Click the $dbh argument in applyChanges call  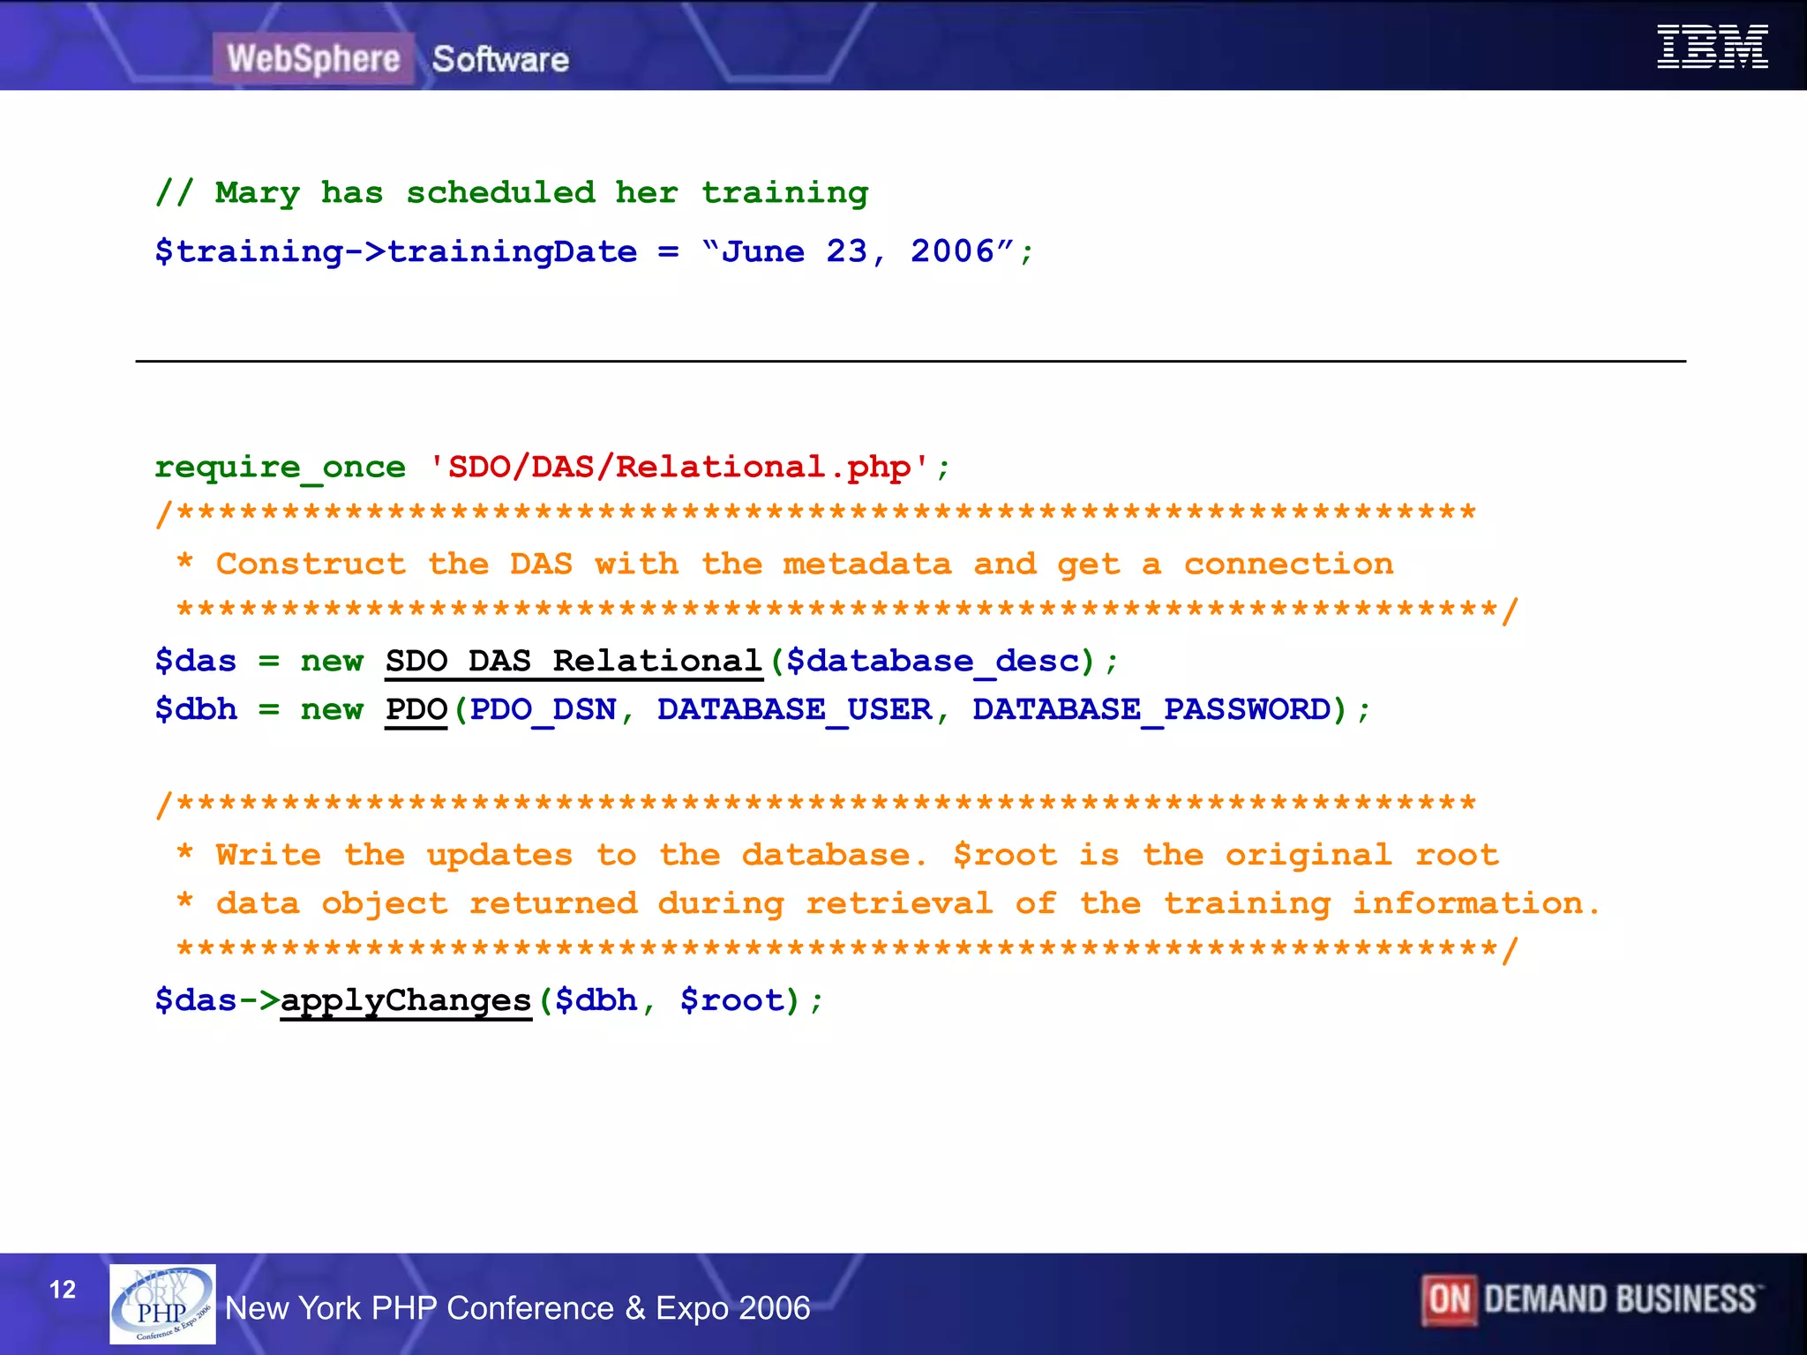pyautogui.click(x=596, y=1000)
